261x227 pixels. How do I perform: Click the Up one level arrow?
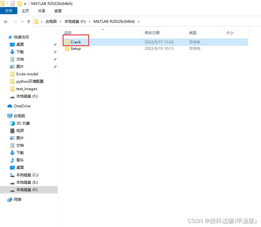point(29,22)
